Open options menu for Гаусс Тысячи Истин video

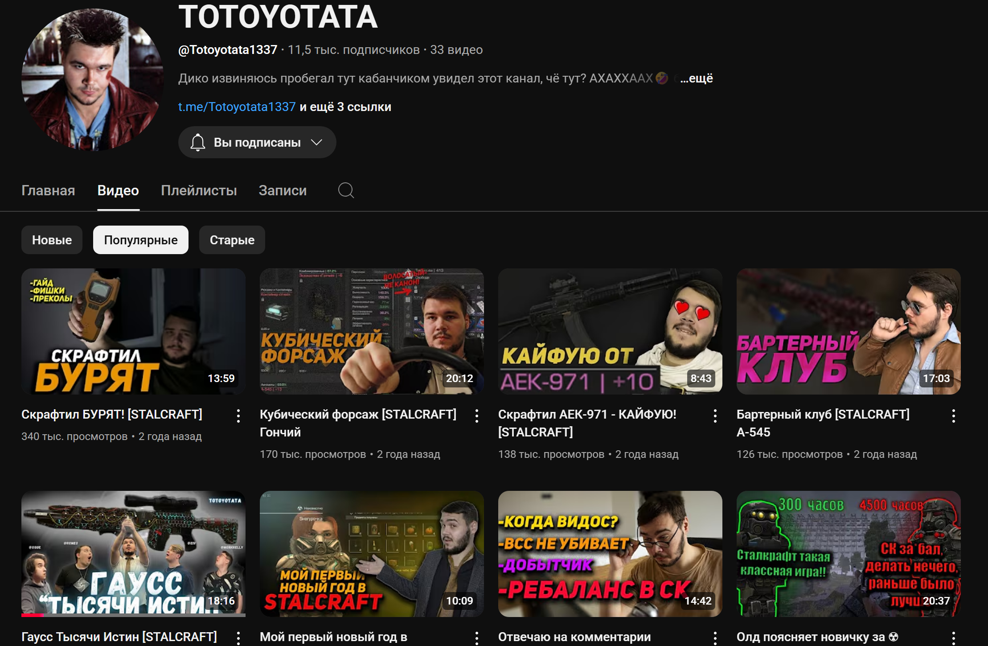point(238,638)
